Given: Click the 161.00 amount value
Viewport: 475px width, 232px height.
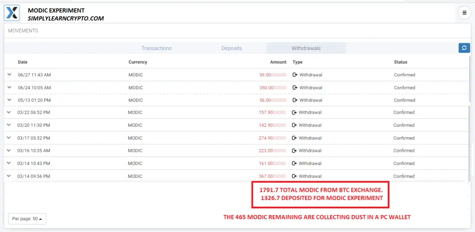Looking at the screenshot, I should [x=272, y=163].
